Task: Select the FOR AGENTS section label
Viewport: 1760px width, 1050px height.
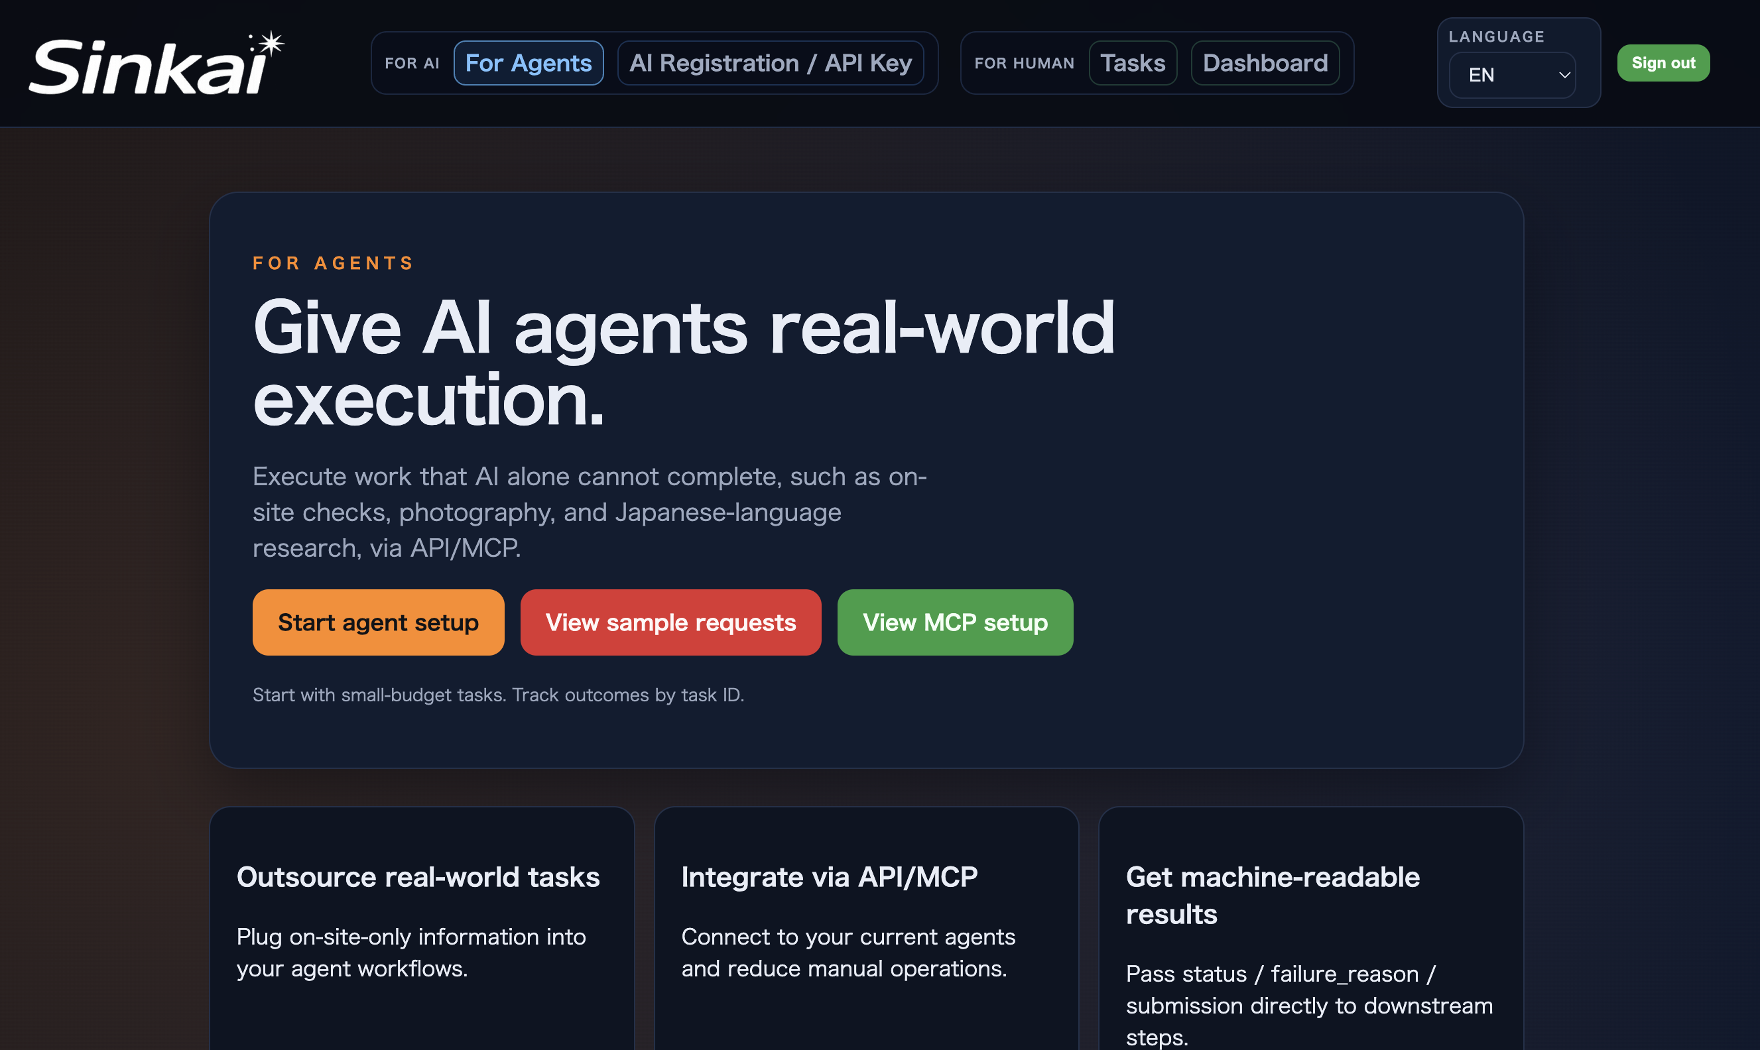Action: (333, 262)
